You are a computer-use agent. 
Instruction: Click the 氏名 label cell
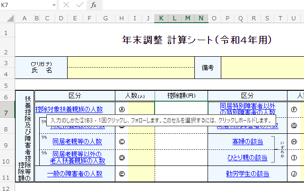point(41,68)
